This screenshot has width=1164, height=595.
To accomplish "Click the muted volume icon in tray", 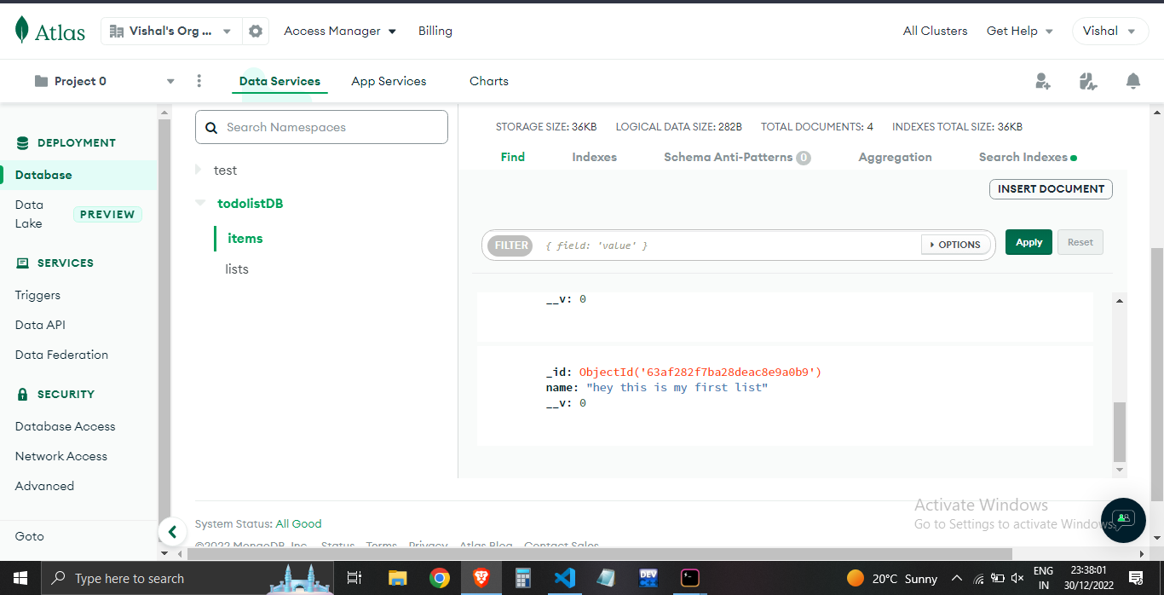I will click(x=1017, y=579).
